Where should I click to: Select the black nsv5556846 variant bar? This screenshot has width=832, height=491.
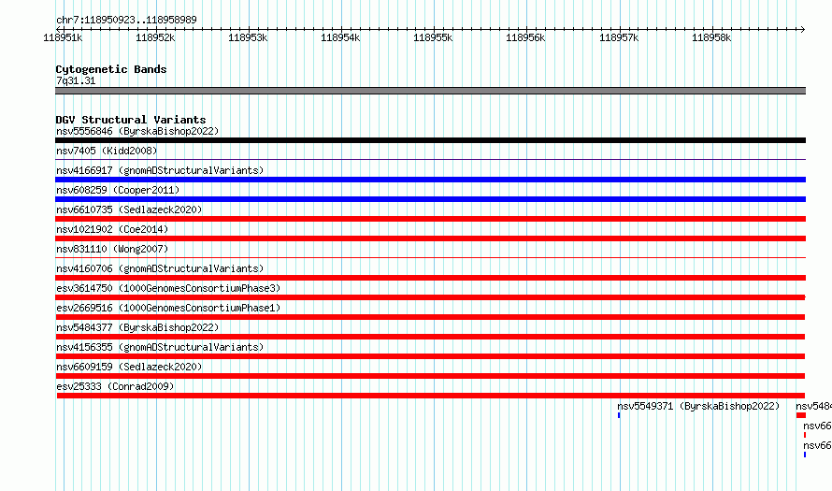[x=430, y=140]
